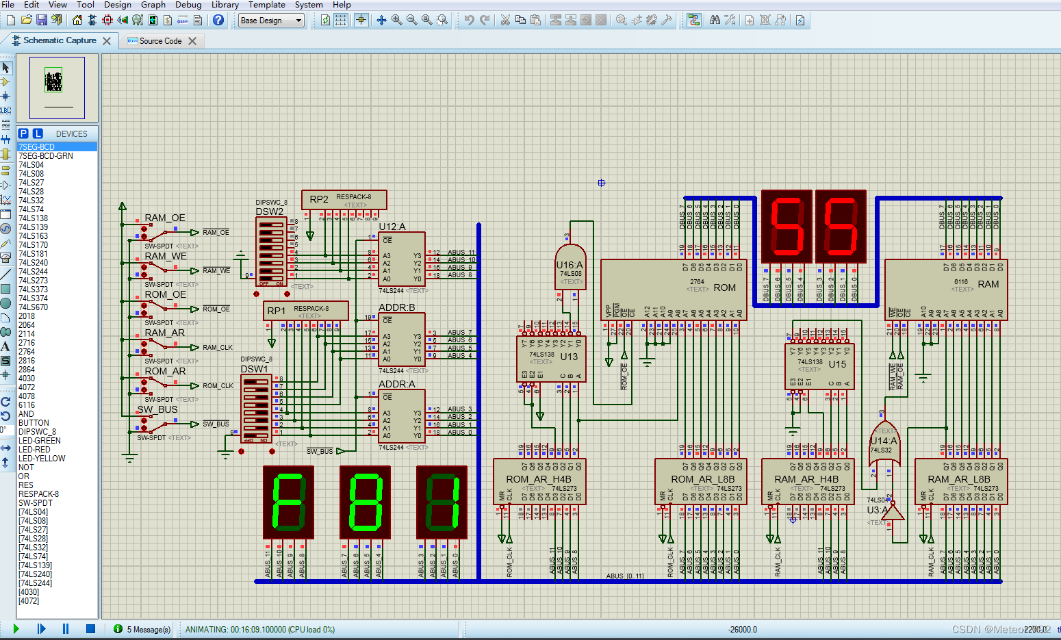Click the schematic overview thumbnail
The image size is (1061, 640).
57,88
